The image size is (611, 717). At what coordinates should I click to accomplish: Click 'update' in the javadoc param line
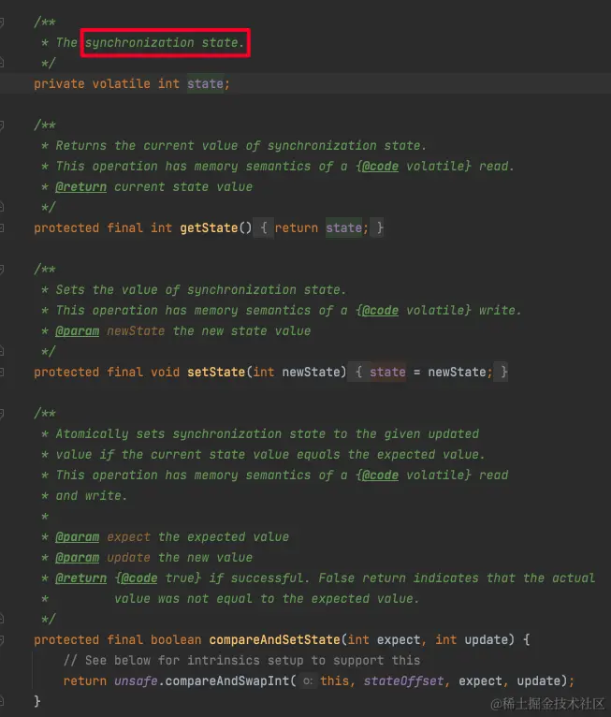pyautogui.click(x=128, y=558)
